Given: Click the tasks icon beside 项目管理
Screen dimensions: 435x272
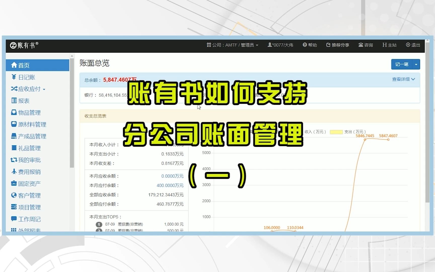Looking at the screenshot, I should 14,207.
